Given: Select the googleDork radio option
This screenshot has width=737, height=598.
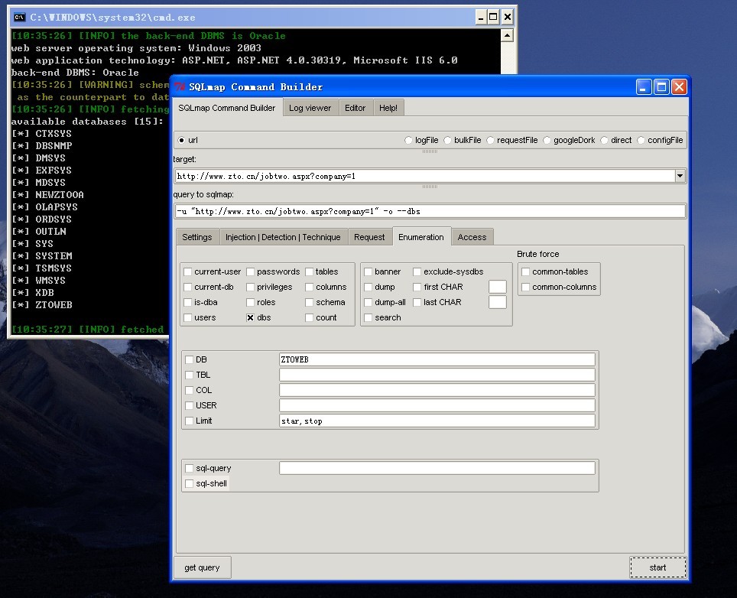Looking at the screenshot, I should [x=547, y=140].
